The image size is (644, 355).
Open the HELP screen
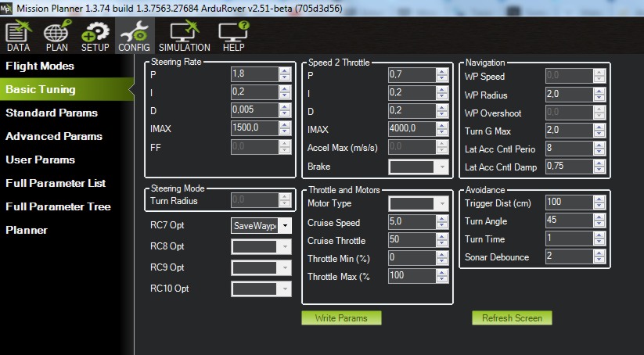233,37
